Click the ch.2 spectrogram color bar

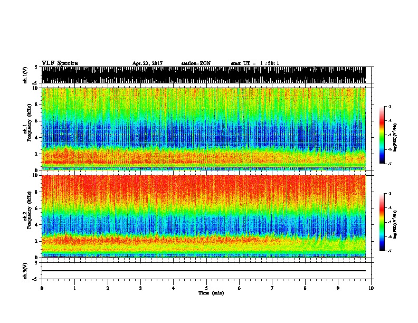coord(382,222)
